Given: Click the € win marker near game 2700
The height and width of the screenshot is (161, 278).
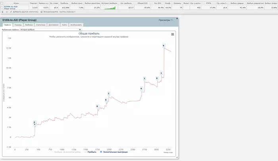Looking at the screenshot, I should pyautogui.click(x=141, y=88).
